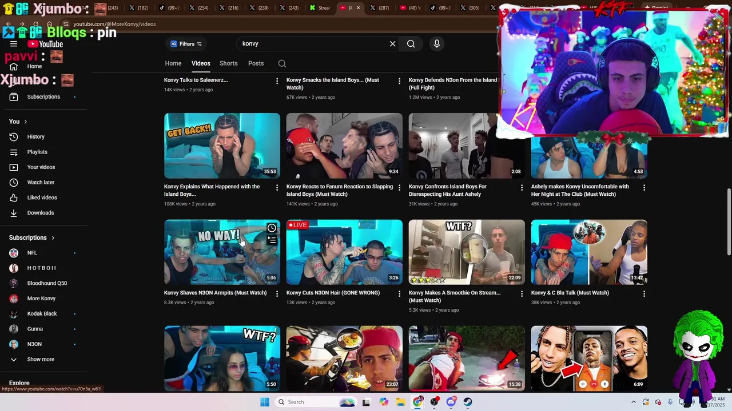Open Subscriptions in the top sidebar section
This screenshot has width=732, height=411.
43,97
